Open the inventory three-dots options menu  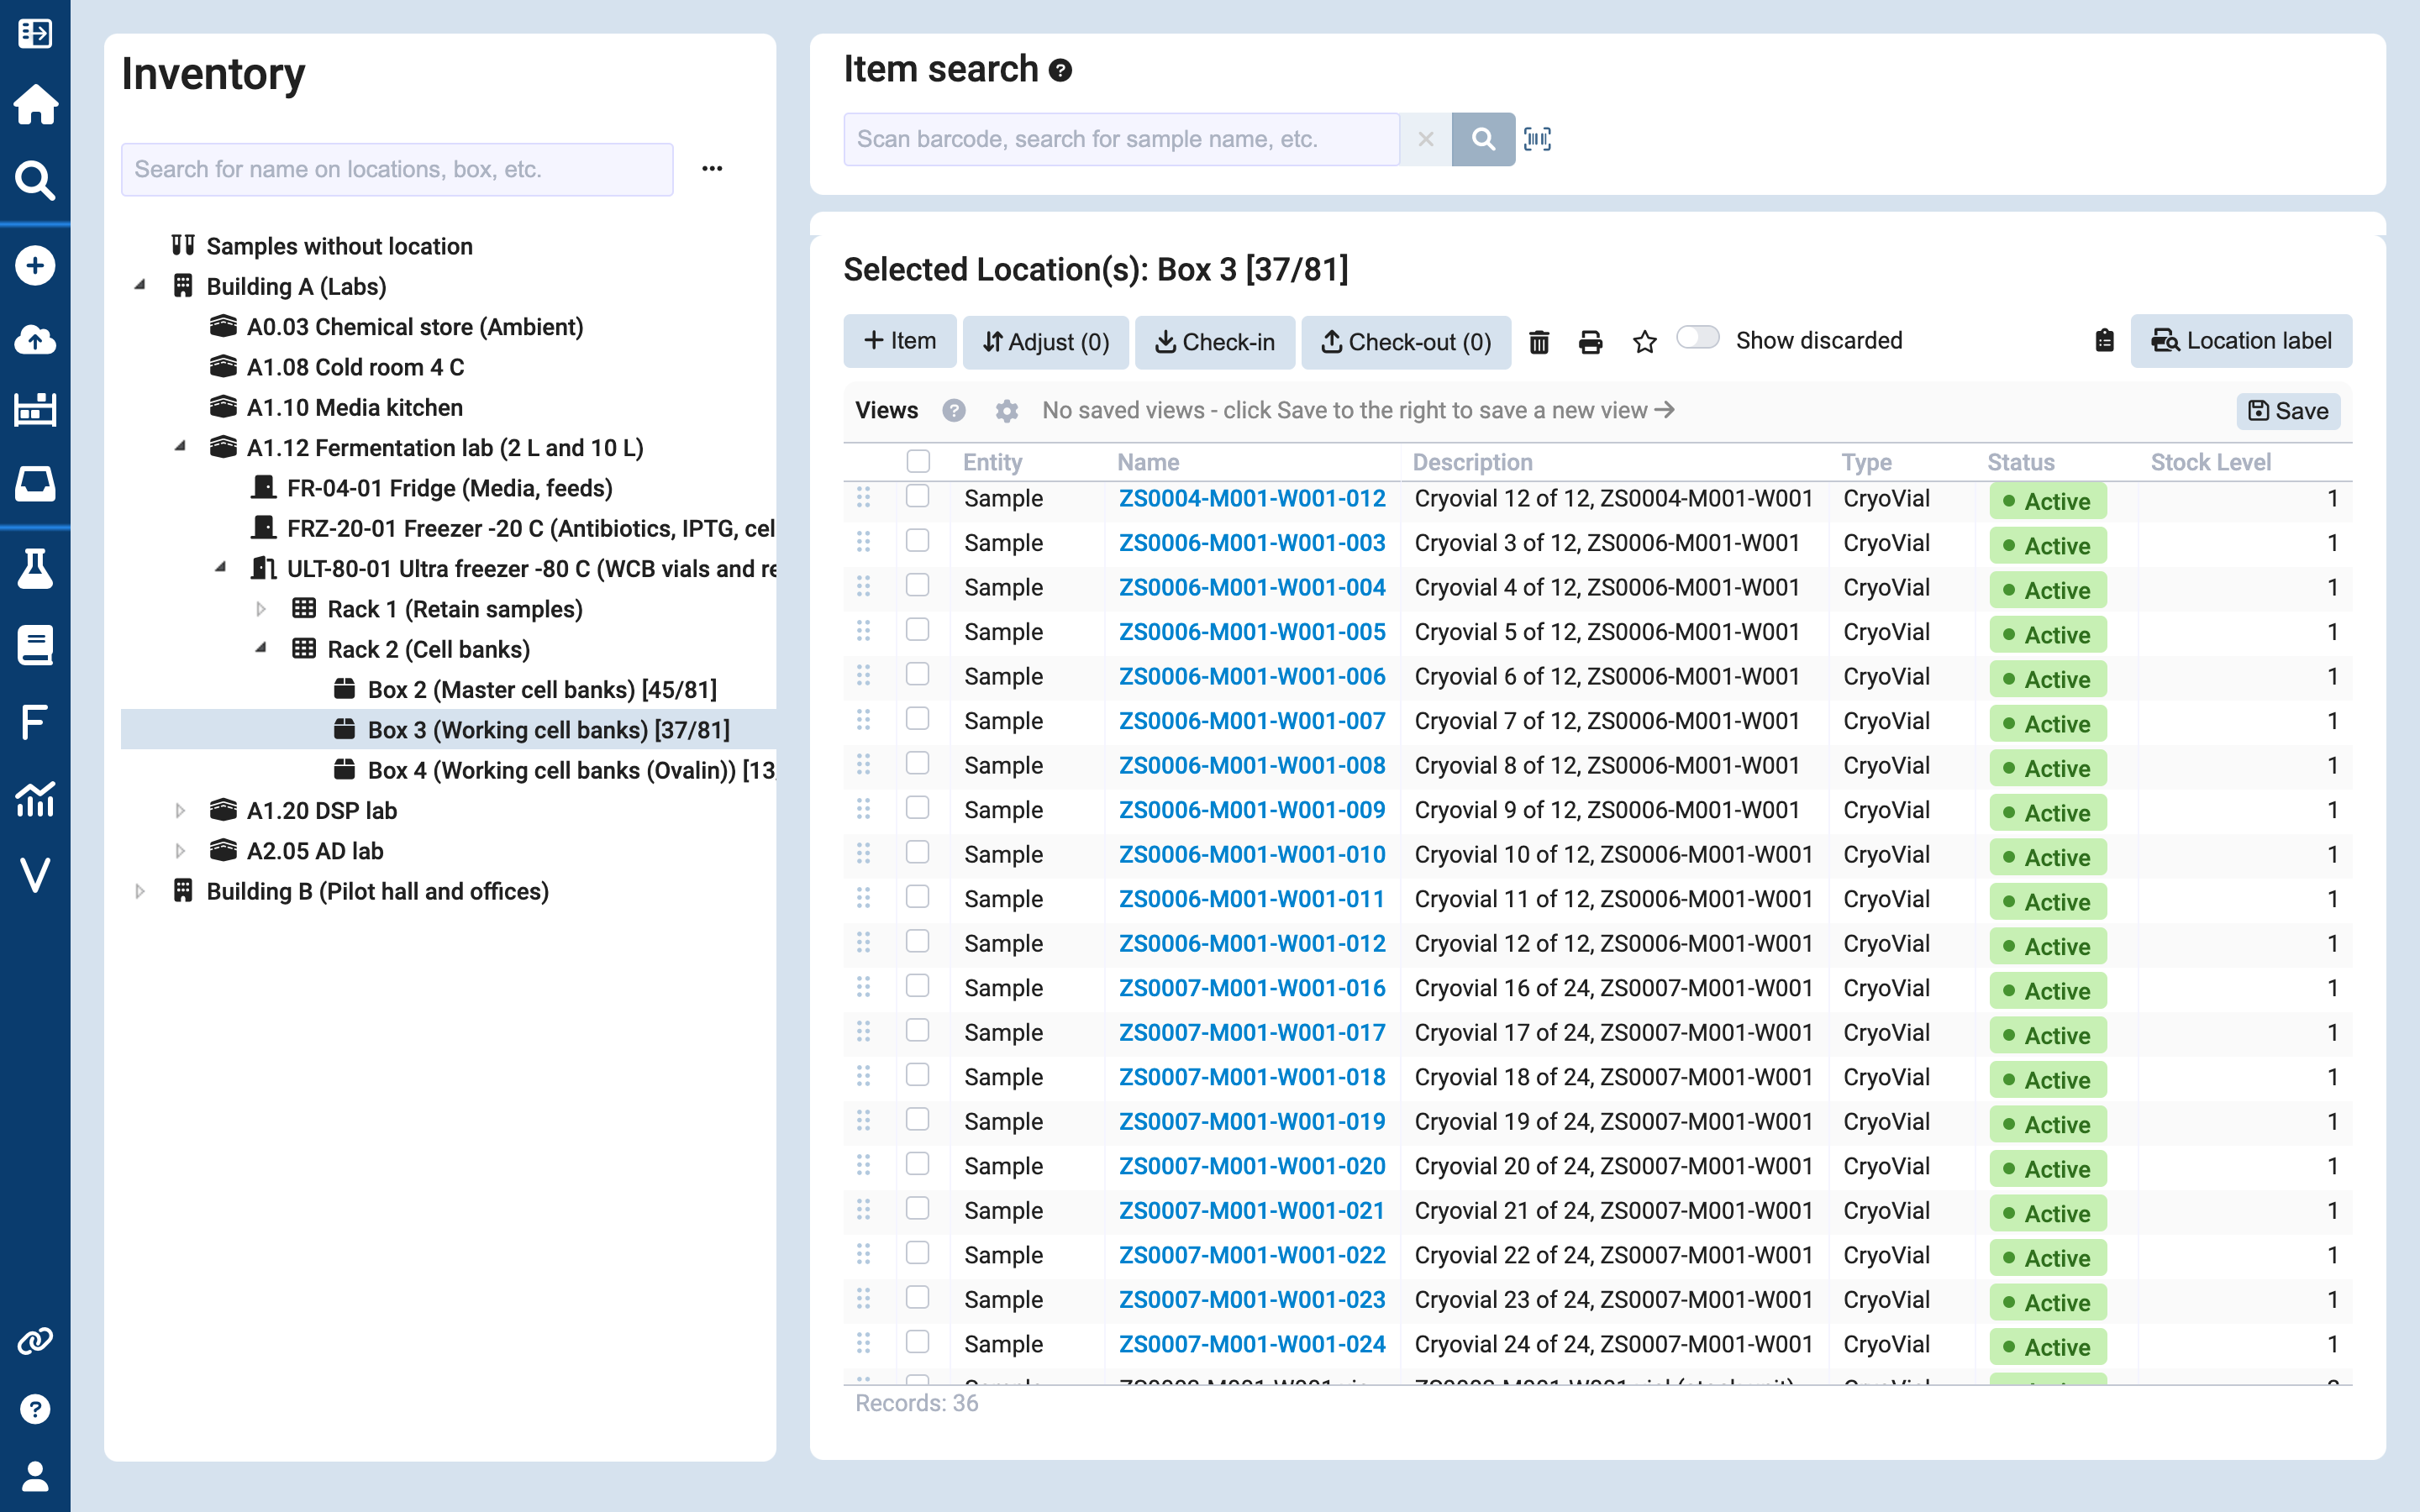pyautogui.click(x=712, y=169)
